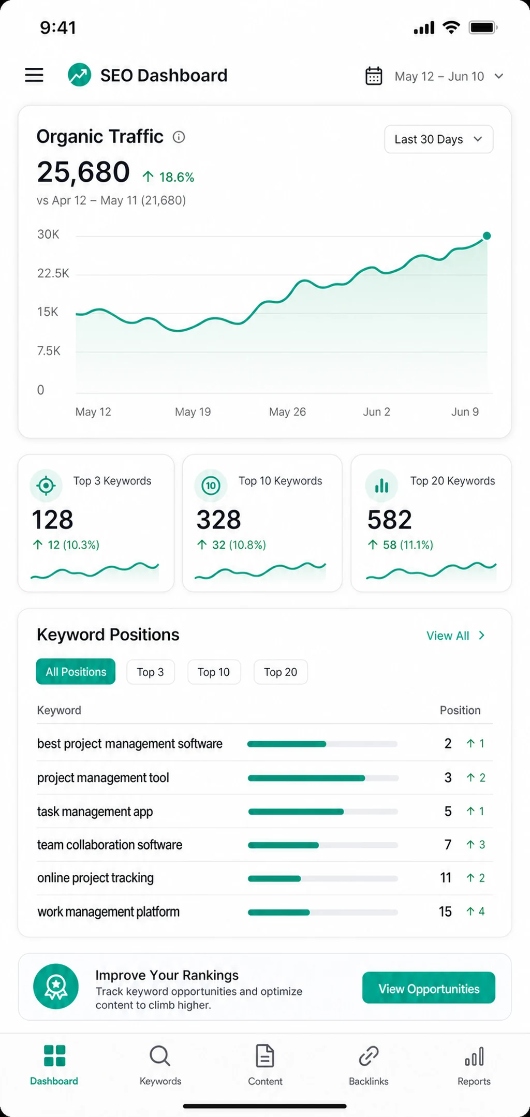Tap the Top 20 Keywords sparkline chart

(431, 571)
